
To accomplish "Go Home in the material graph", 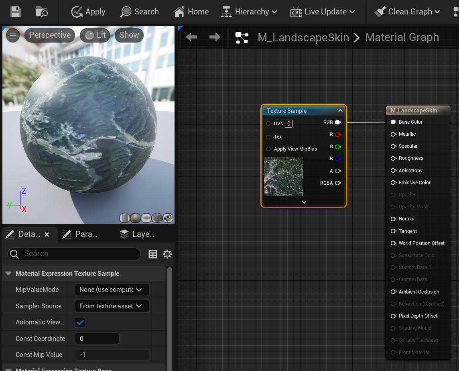I will (191, 12).
